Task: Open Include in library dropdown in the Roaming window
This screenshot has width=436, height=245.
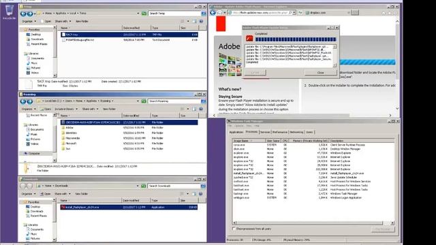Action: 66,109
